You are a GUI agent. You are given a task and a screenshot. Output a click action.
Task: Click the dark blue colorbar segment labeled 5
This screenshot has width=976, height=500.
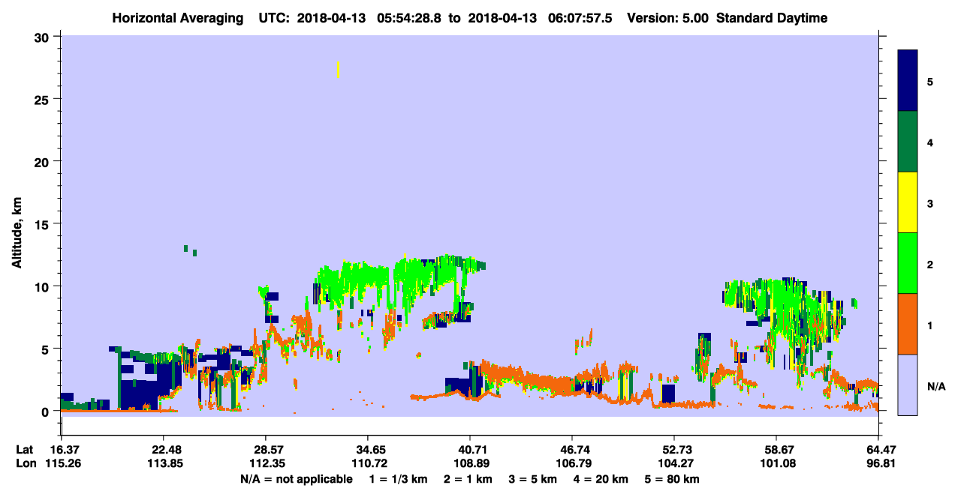tap(908, 81)
